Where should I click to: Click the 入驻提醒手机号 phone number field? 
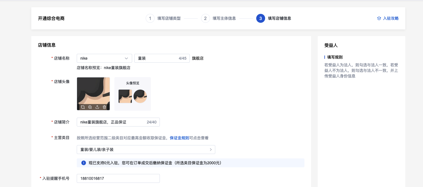[x=118, y=178]
